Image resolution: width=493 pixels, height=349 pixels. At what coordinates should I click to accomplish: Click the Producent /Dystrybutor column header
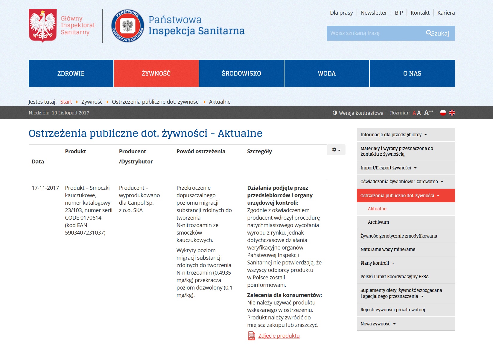[136, 157]
